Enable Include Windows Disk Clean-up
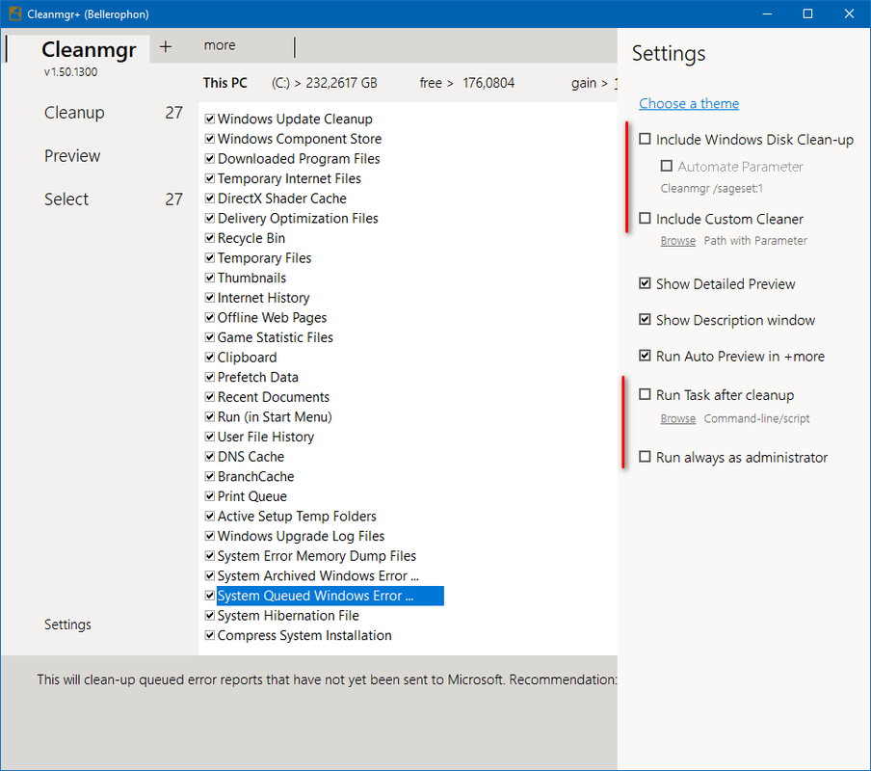The height and width of the screenshot is (771, 871). [645, 139]
